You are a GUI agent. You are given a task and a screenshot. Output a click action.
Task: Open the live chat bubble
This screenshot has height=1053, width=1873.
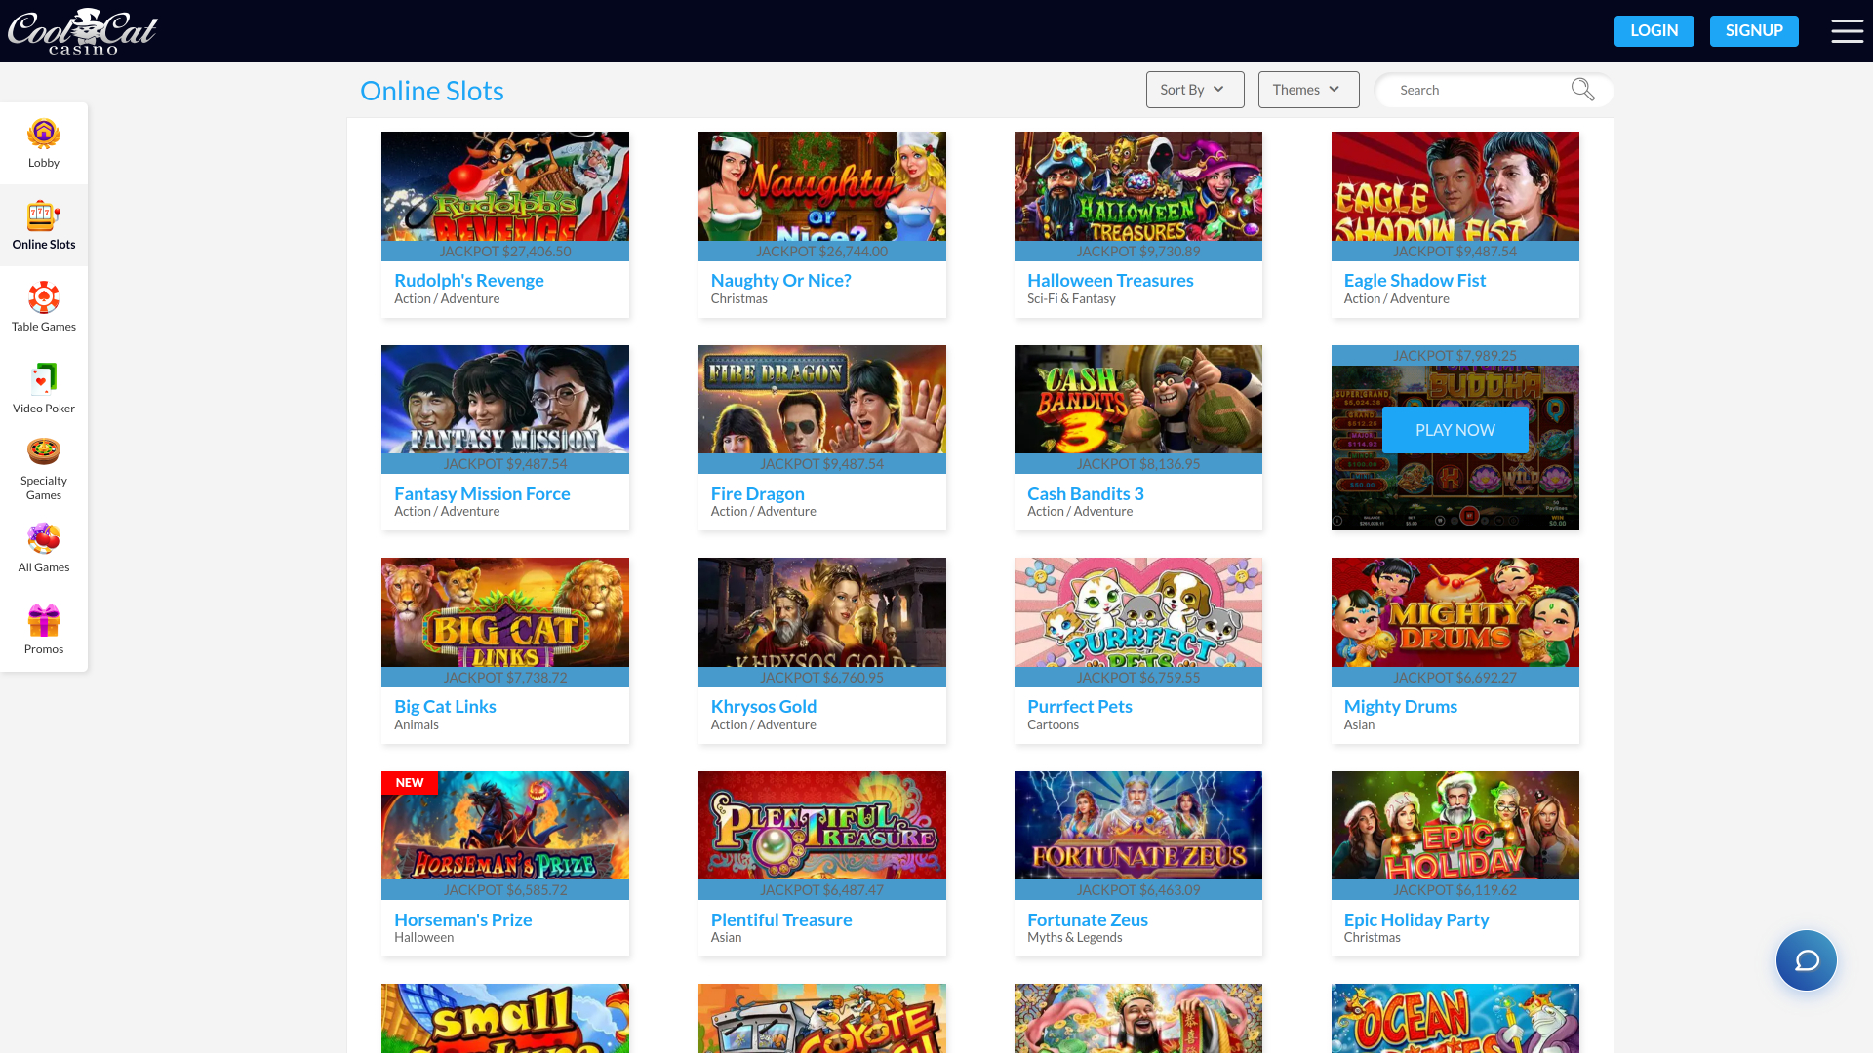(x=1806, y=960)
